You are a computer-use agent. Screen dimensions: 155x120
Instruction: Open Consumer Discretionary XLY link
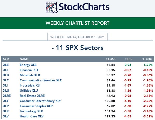(x=40, y=101)
